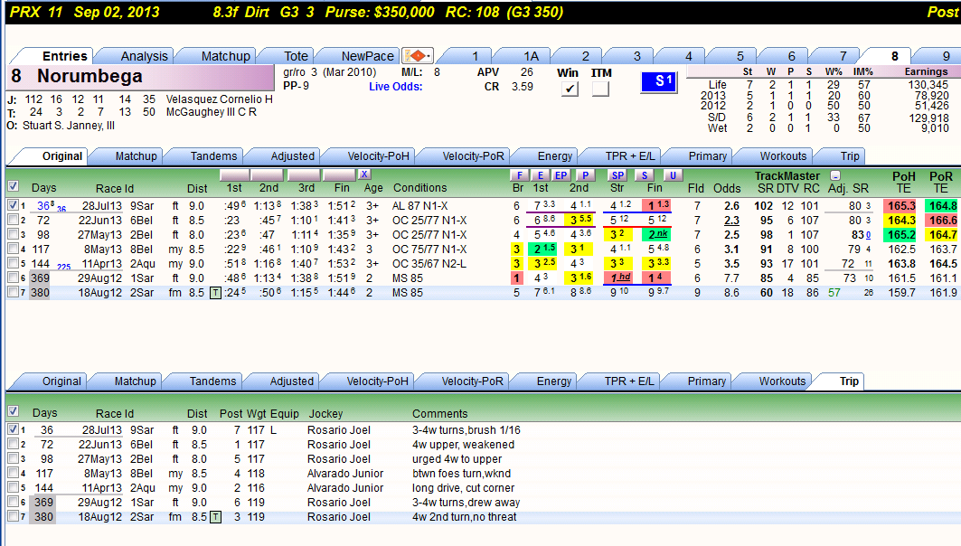Image resolution: width=961 pixels, height=546 pixels.
Task: Click the Odds column header
Action: 727,188
